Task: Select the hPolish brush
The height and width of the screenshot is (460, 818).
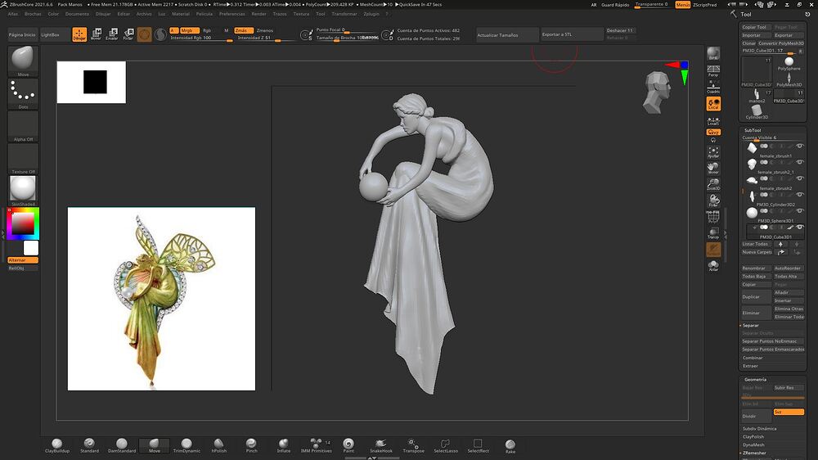Action: (x=219, y=445)
